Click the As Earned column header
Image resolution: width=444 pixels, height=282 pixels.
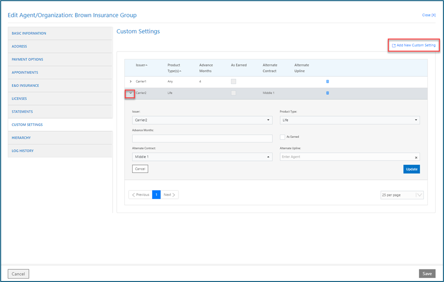pos(239,65)
